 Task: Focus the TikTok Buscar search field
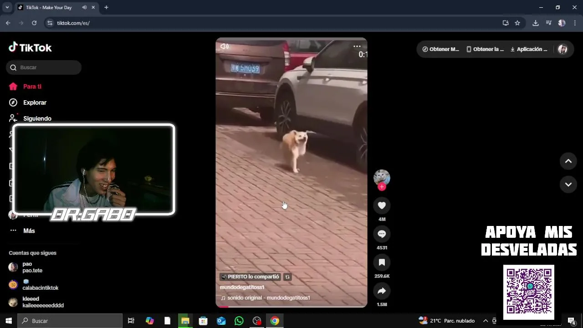44,67
